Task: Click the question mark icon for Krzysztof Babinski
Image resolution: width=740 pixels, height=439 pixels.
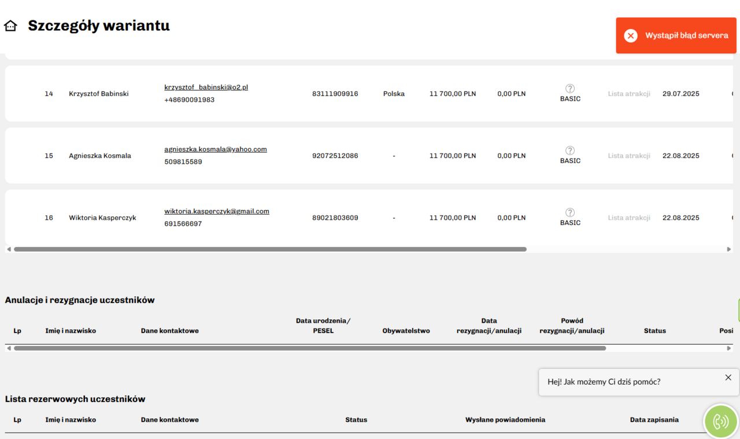Action: 570,88
